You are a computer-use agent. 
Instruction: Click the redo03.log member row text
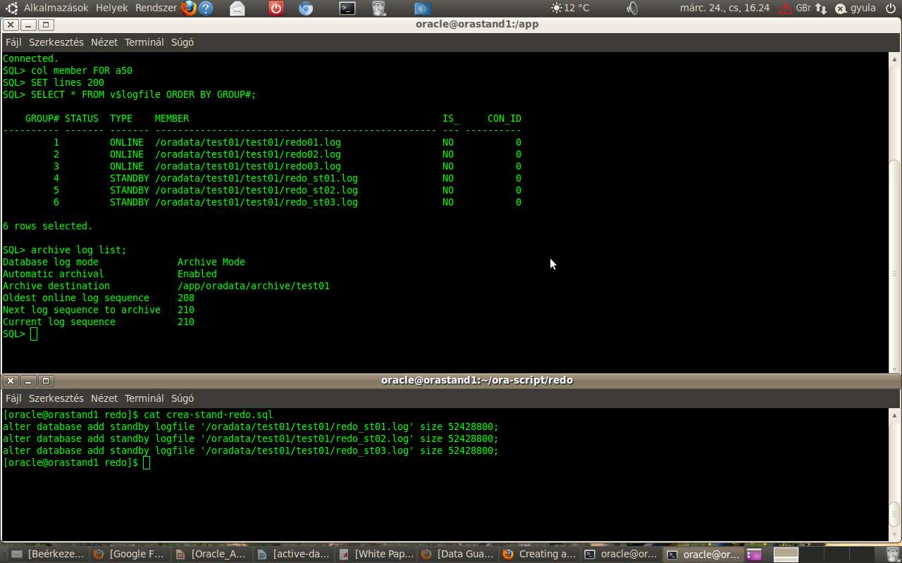pos(248,166)
